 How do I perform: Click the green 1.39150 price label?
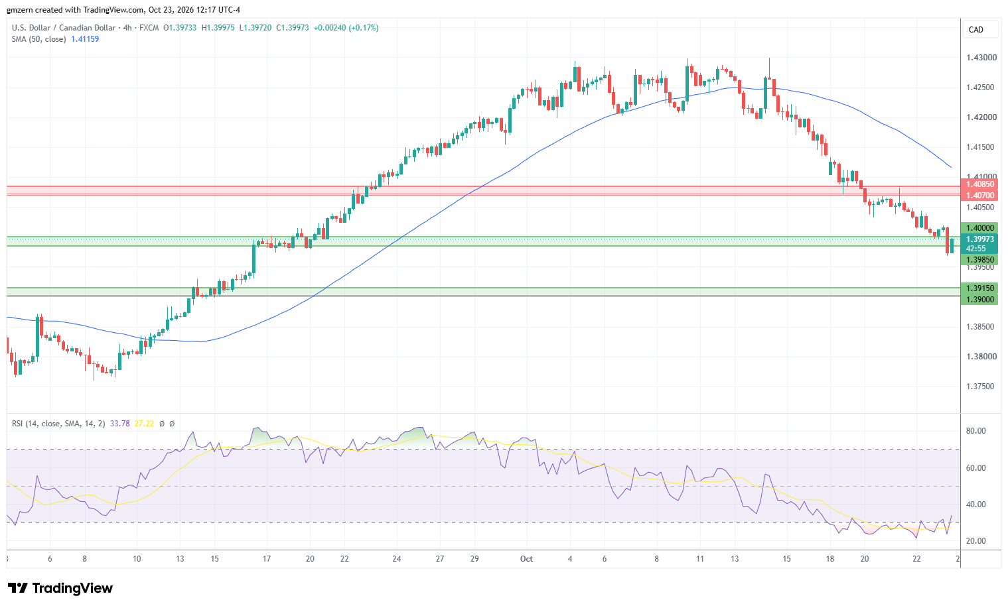[x=979, y=288]
